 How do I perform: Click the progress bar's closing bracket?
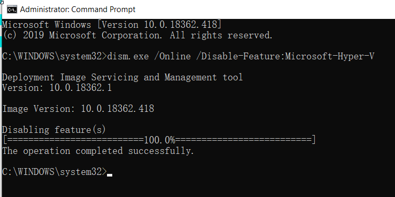click(314, 140)
